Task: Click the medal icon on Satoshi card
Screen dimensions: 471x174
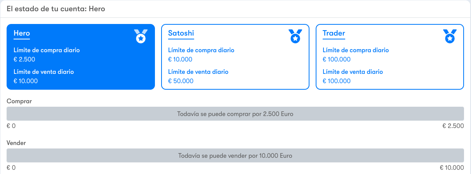Action: pos(295,36)
